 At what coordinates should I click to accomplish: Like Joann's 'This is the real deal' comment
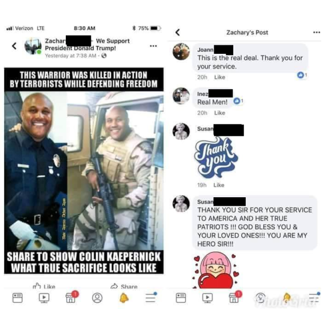(220, 77)
